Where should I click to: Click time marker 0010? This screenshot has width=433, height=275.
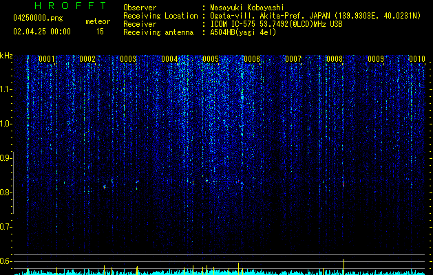click(416, 59)
